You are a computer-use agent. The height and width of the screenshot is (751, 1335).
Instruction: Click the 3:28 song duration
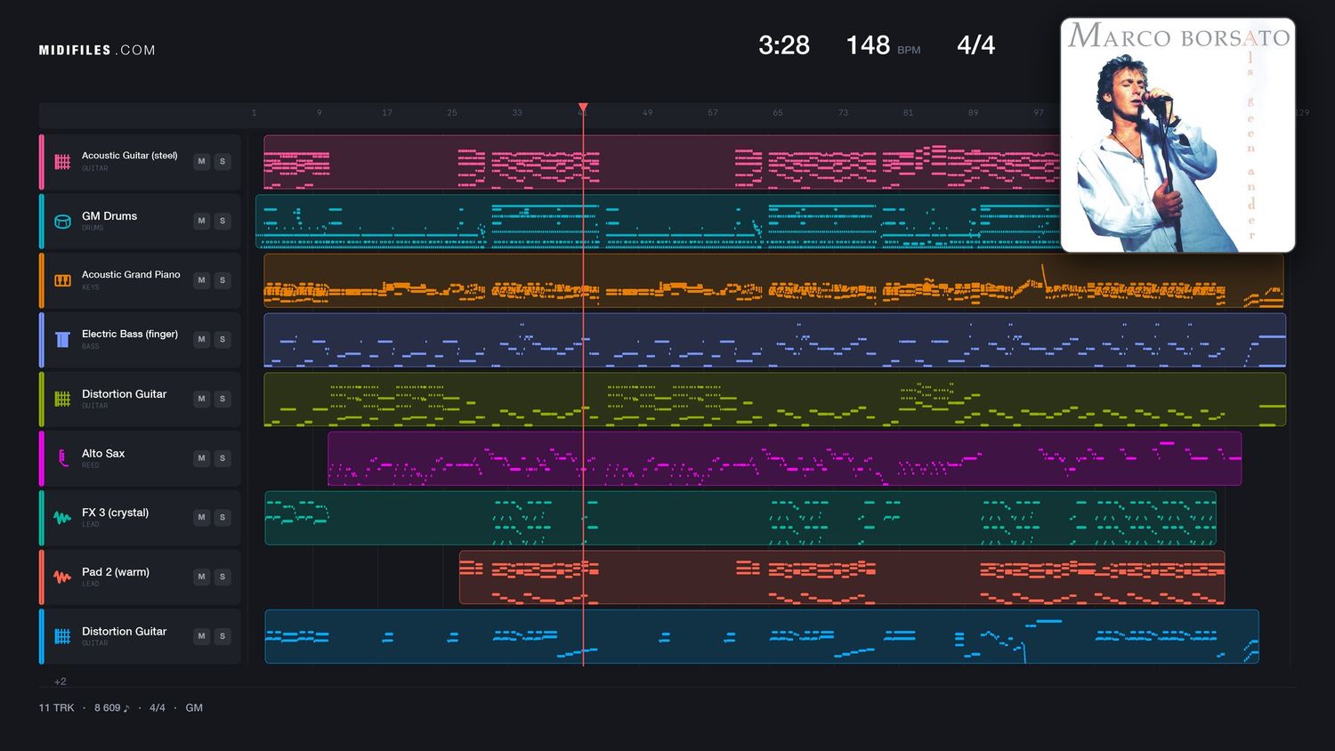coord(784,45)
